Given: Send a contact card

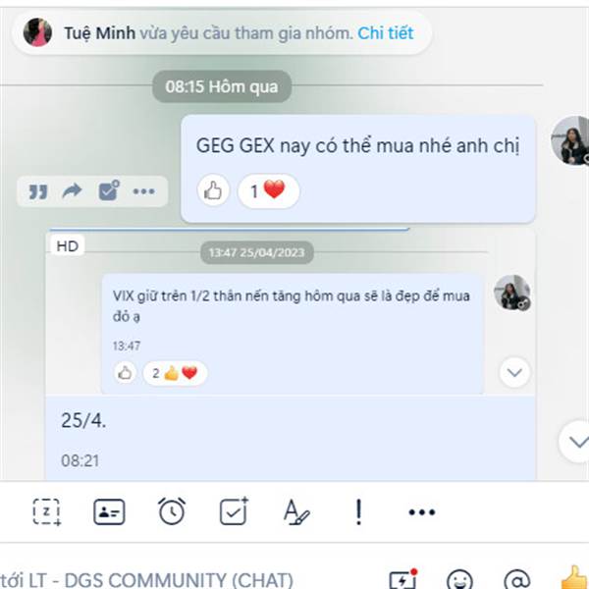Looking at the screenshot, I should point(109,511).
